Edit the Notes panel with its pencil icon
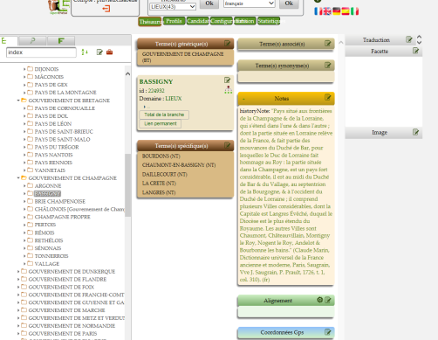The width and height of the screenshot is (438, 340). point(328,97)
